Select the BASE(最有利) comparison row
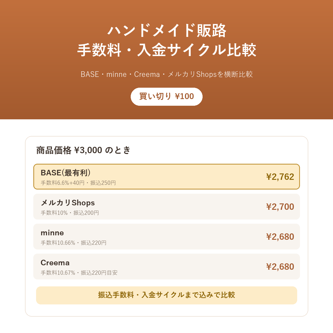333x333 pixels. click(x=167, y=177)
